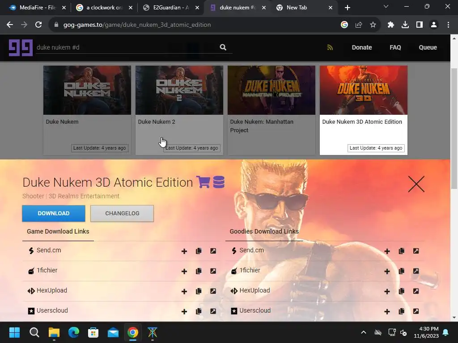The image size is (458, 343).
Task: Copy the game 1fichier download link
Action: pos(199,271)
